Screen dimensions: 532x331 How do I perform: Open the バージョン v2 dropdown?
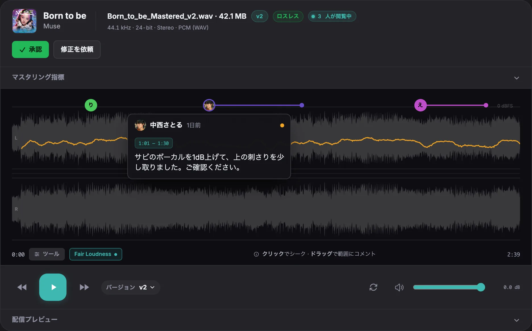(x=131, y=287)
